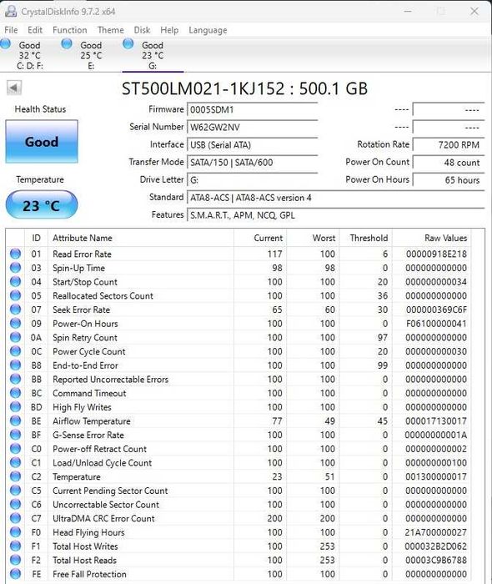Click status icon for Current Pending Sector Count
Image resolution: width=492 pixels, height=584 pixels.
(x=15, y=491)
